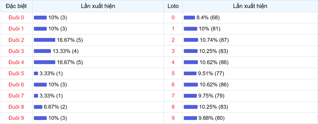The image size is (318, 124).
Task: Click the bar next to 10.74% (87)
Action: pyautogui.click(x=191, y=40)
